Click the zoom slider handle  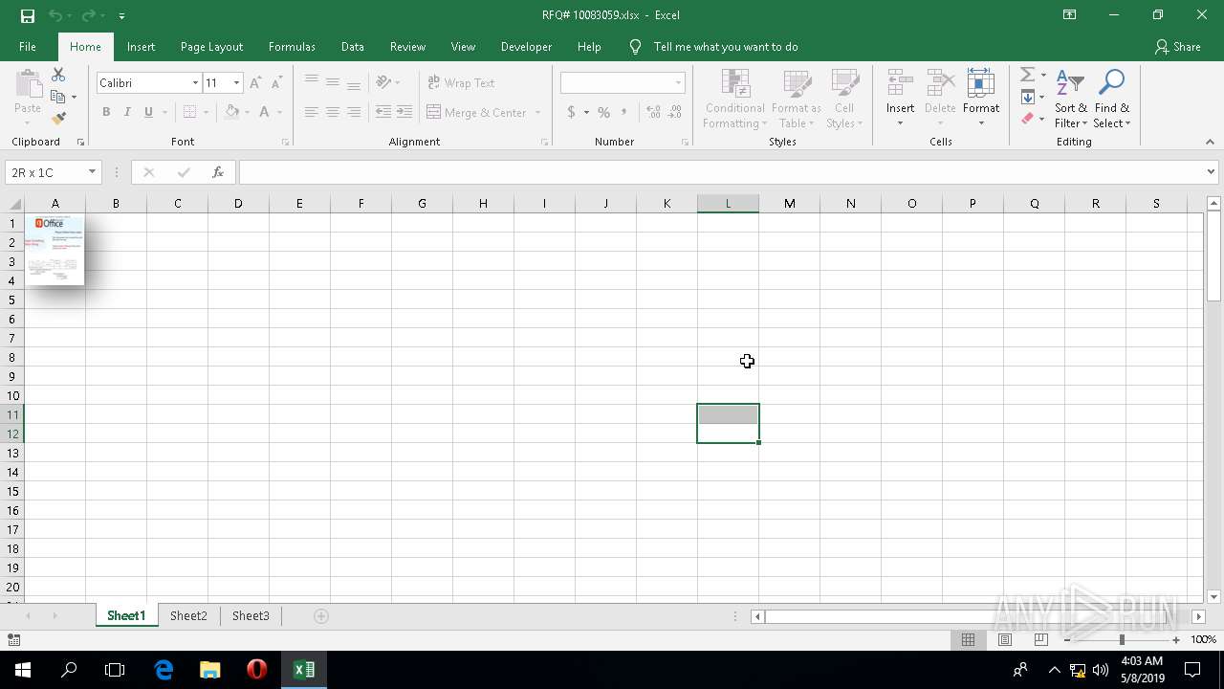point(1122,639)
